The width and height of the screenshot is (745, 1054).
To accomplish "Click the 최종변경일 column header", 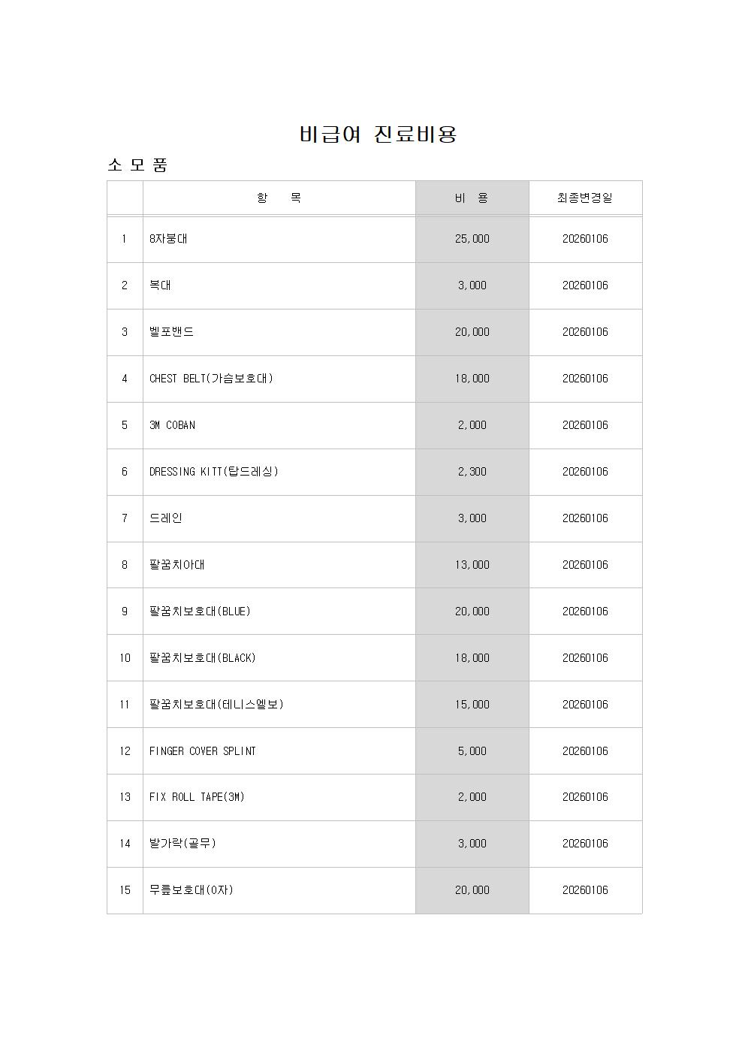I will click(585, 198).
